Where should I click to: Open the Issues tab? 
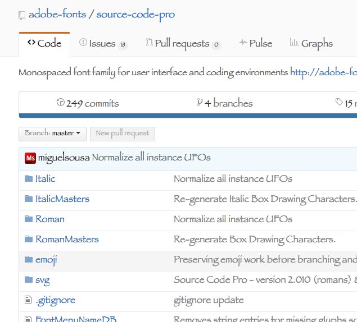click(103, 43)
